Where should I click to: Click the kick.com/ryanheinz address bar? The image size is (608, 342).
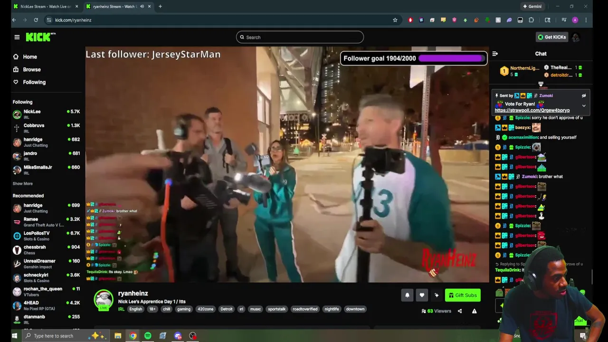[x=223, y=20]
